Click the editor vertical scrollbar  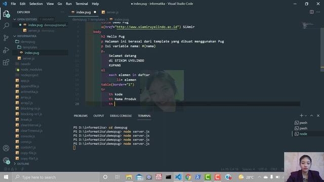pyautogui.click(x=322, y=50)
